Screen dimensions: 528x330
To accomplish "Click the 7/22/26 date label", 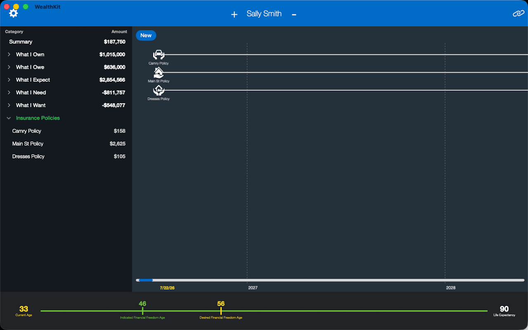I will [x=167, y=288].
